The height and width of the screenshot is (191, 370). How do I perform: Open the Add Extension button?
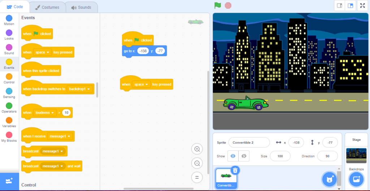click(9, 181)
